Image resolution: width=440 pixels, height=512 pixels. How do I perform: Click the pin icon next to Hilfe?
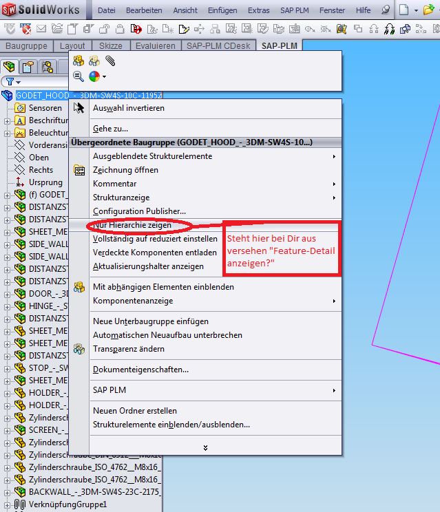386,10
